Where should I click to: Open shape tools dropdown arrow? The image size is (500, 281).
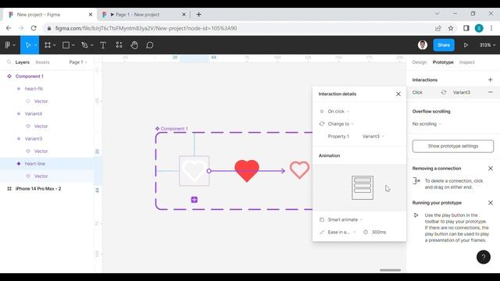click(x=73, y=45)
